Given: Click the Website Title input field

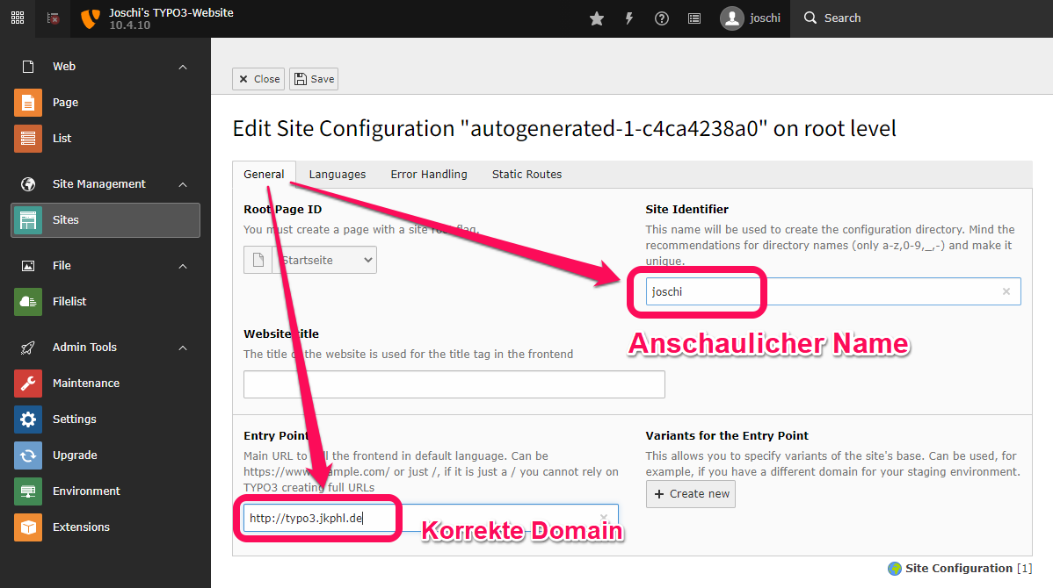Looking at the screenshot, I should coord(454,384).
